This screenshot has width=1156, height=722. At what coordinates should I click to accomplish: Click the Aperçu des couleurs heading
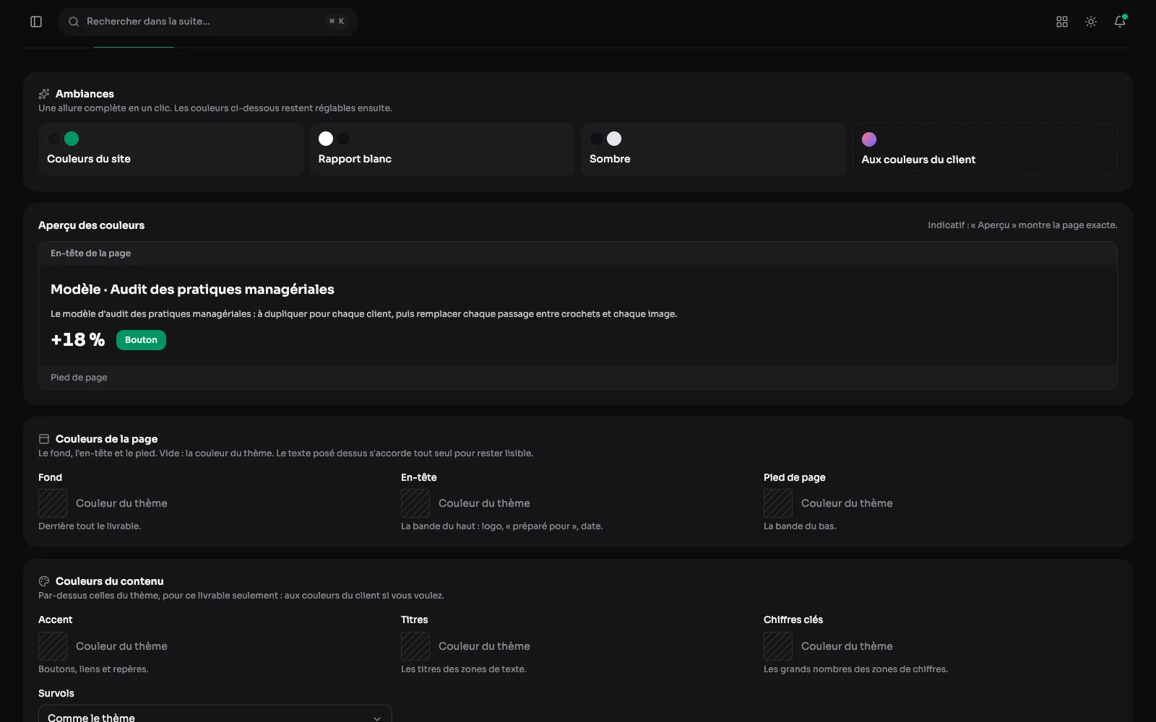(x=91, y=225)
